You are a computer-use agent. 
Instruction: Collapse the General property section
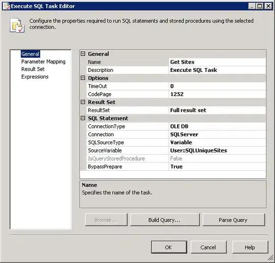tap(83, 54)
